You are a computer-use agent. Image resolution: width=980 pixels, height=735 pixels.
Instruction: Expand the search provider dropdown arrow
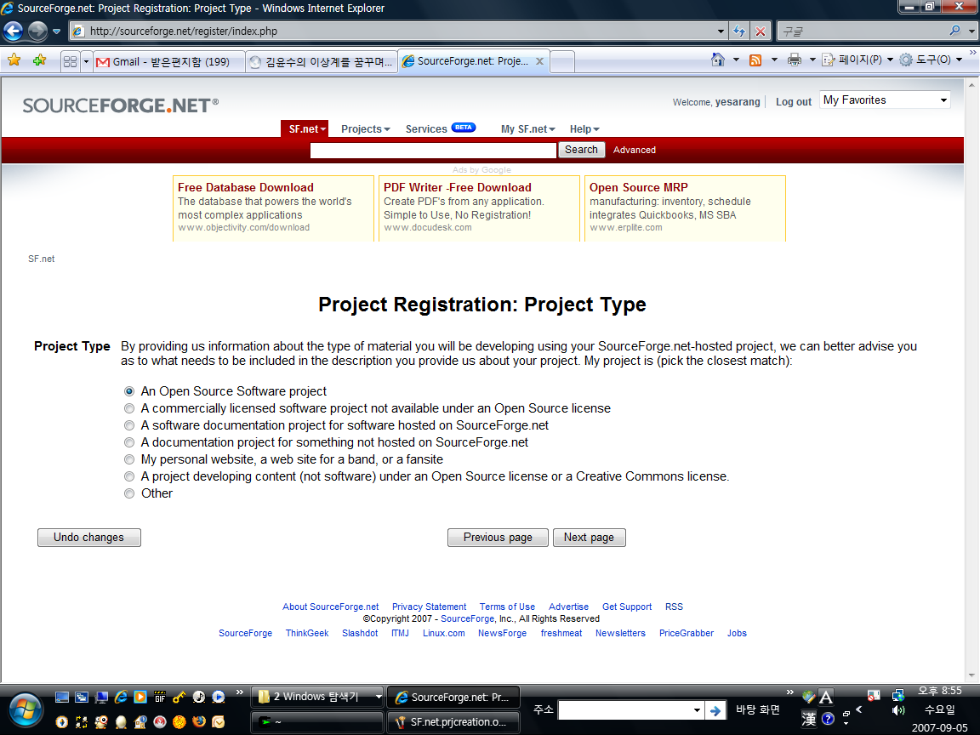coord(971,31)
